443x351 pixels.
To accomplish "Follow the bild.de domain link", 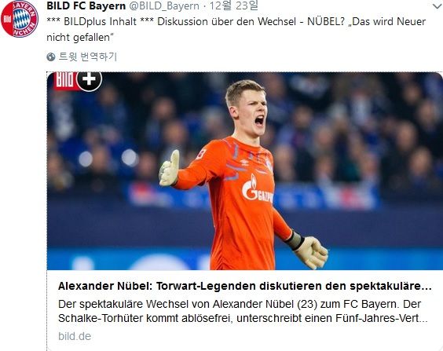I will [75, 336].
